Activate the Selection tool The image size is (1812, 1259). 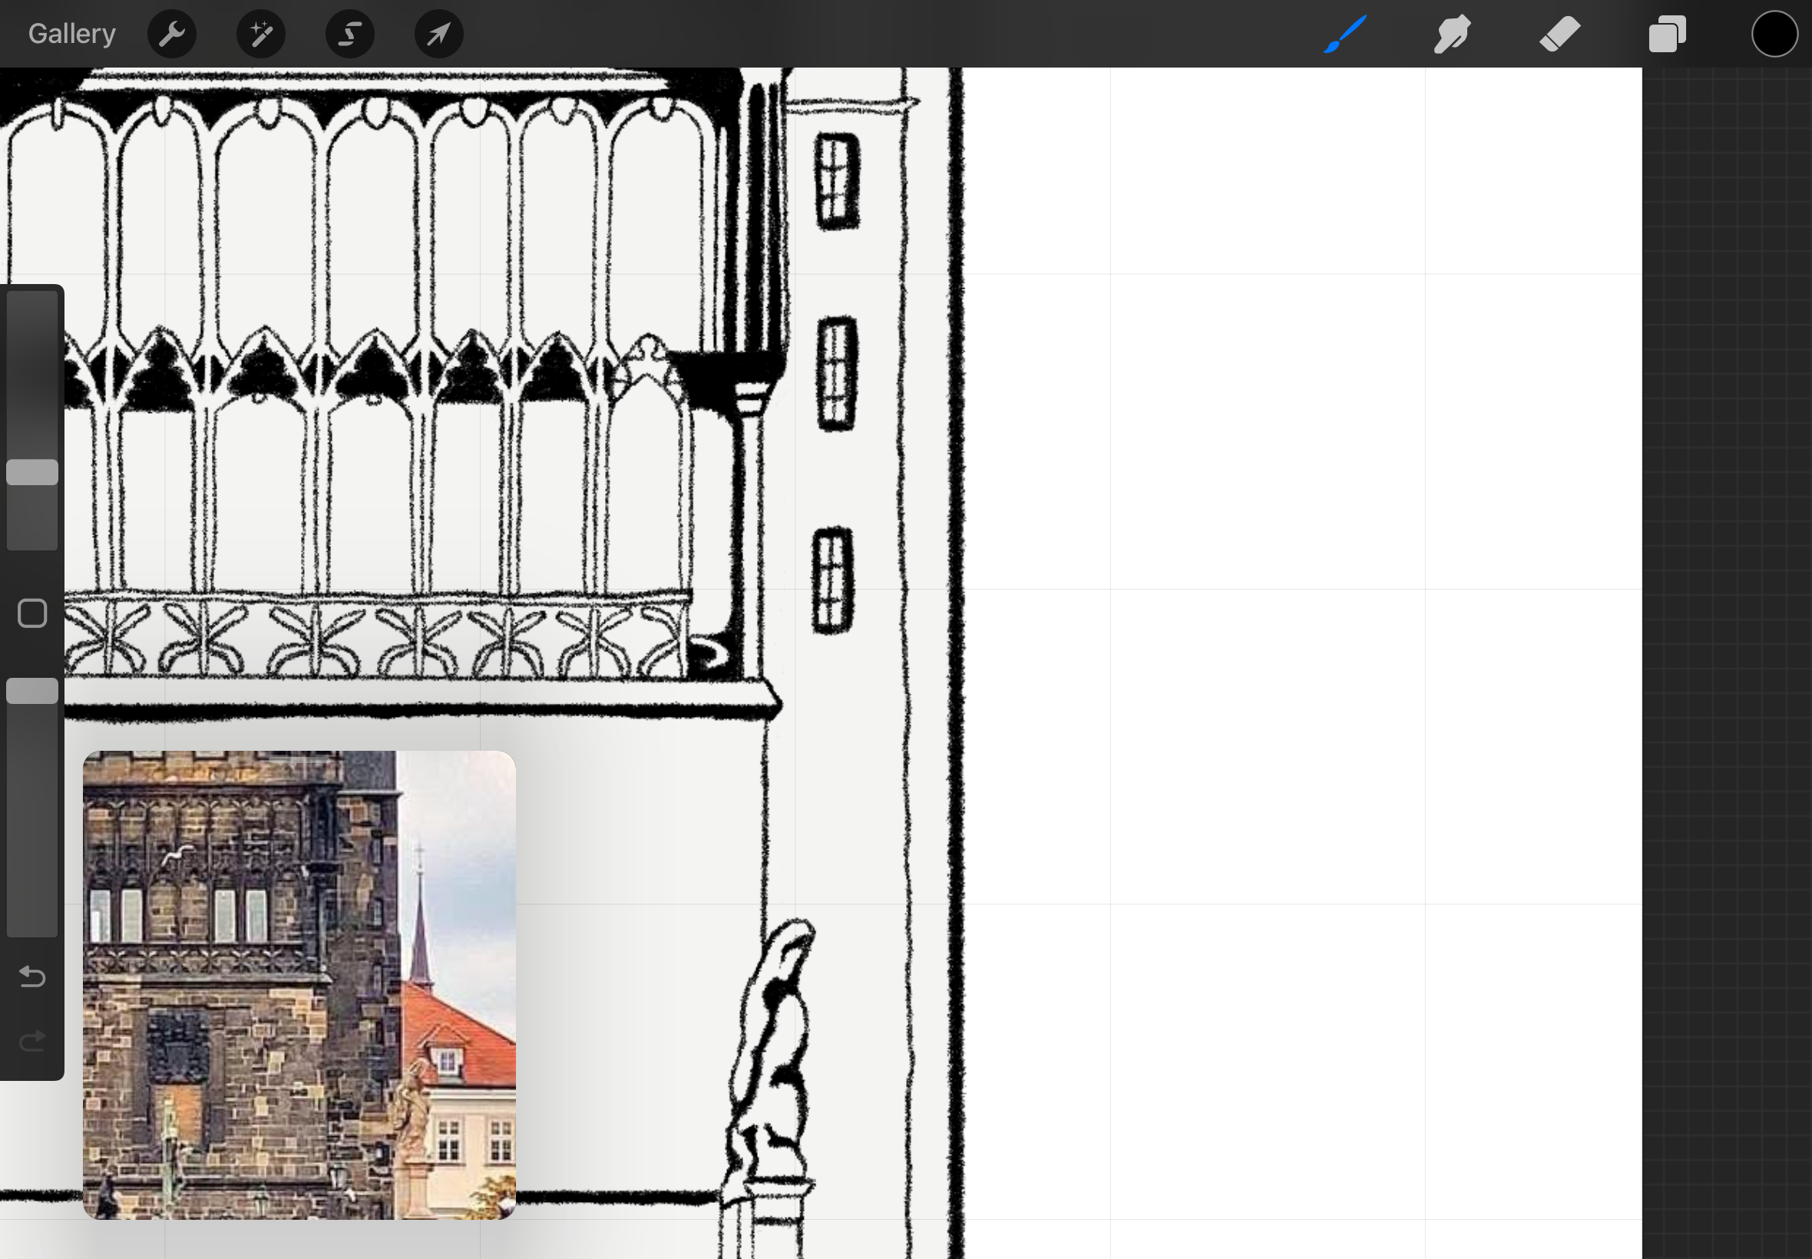[x=349, y=34]
